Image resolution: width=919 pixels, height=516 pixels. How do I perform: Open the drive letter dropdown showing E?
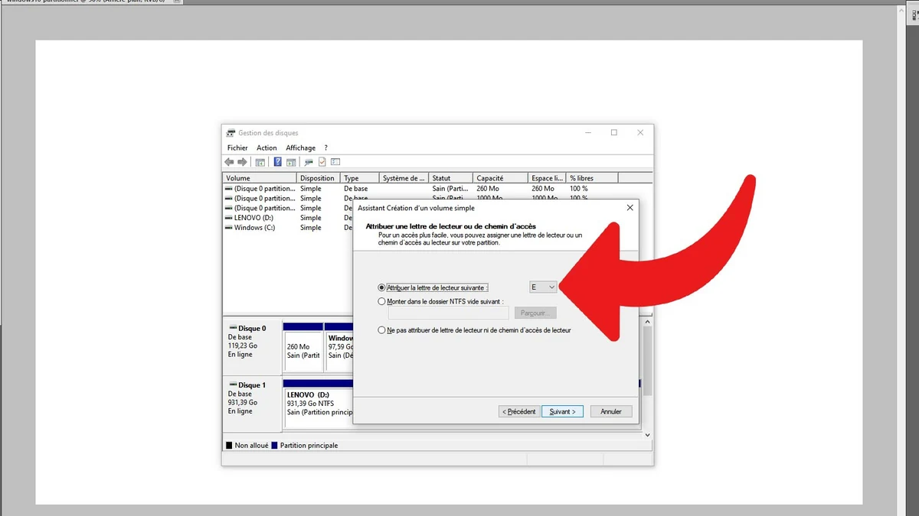click(542, 287)
